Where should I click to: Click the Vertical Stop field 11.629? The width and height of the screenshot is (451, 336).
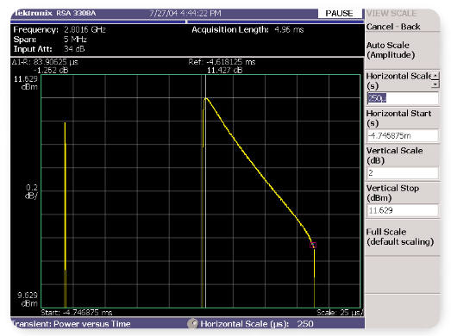[x=403, y=210]
